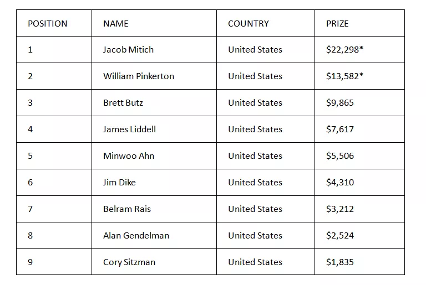This screenshot has width=426, height=285.
Task: Select the Jacob Mitich name cell
Action: tap(154, 50)
